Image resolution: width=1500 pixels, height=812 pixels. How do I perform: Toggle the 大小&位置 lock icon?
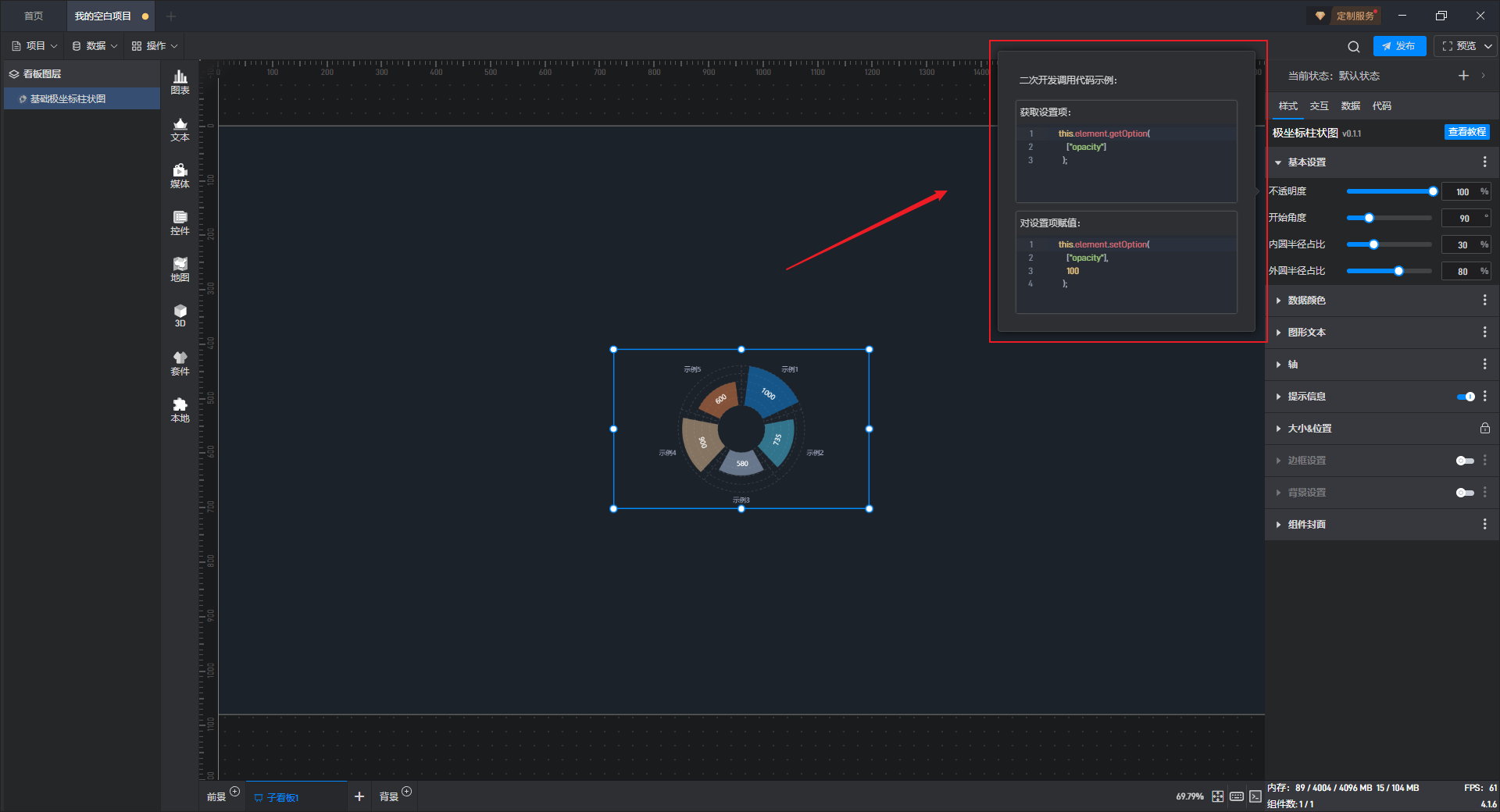[x=1485, y=428]
